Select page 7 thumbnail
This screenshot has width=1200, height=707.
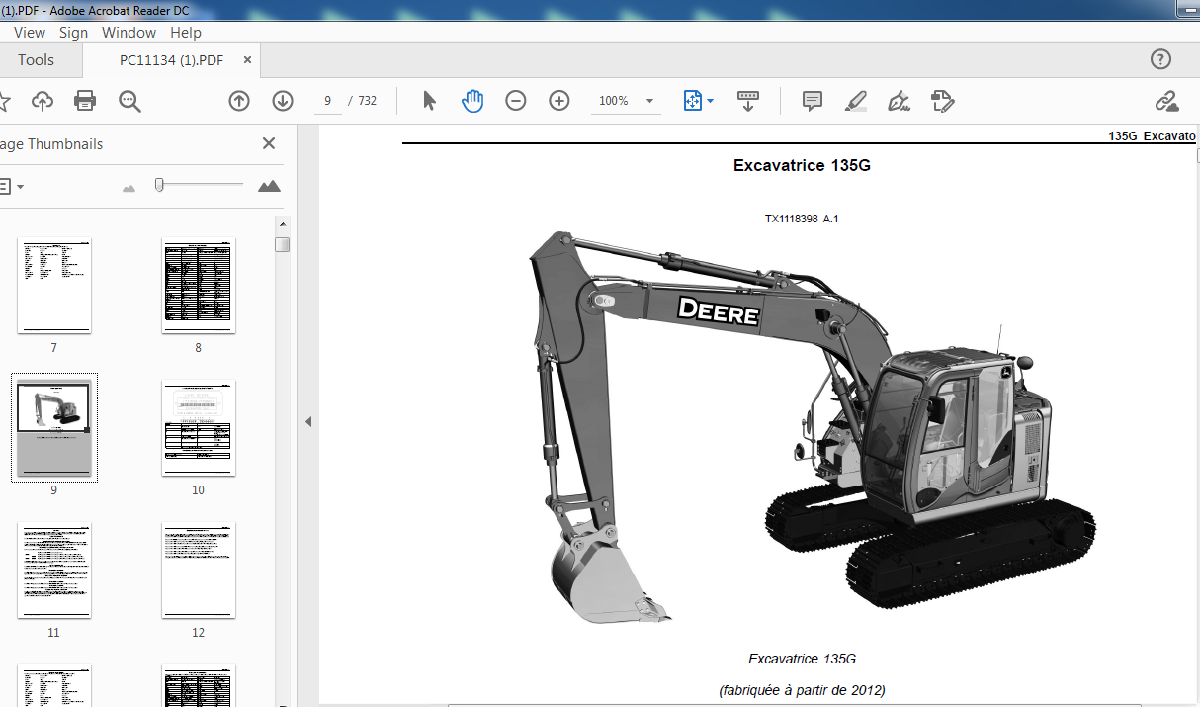[54, 285]
